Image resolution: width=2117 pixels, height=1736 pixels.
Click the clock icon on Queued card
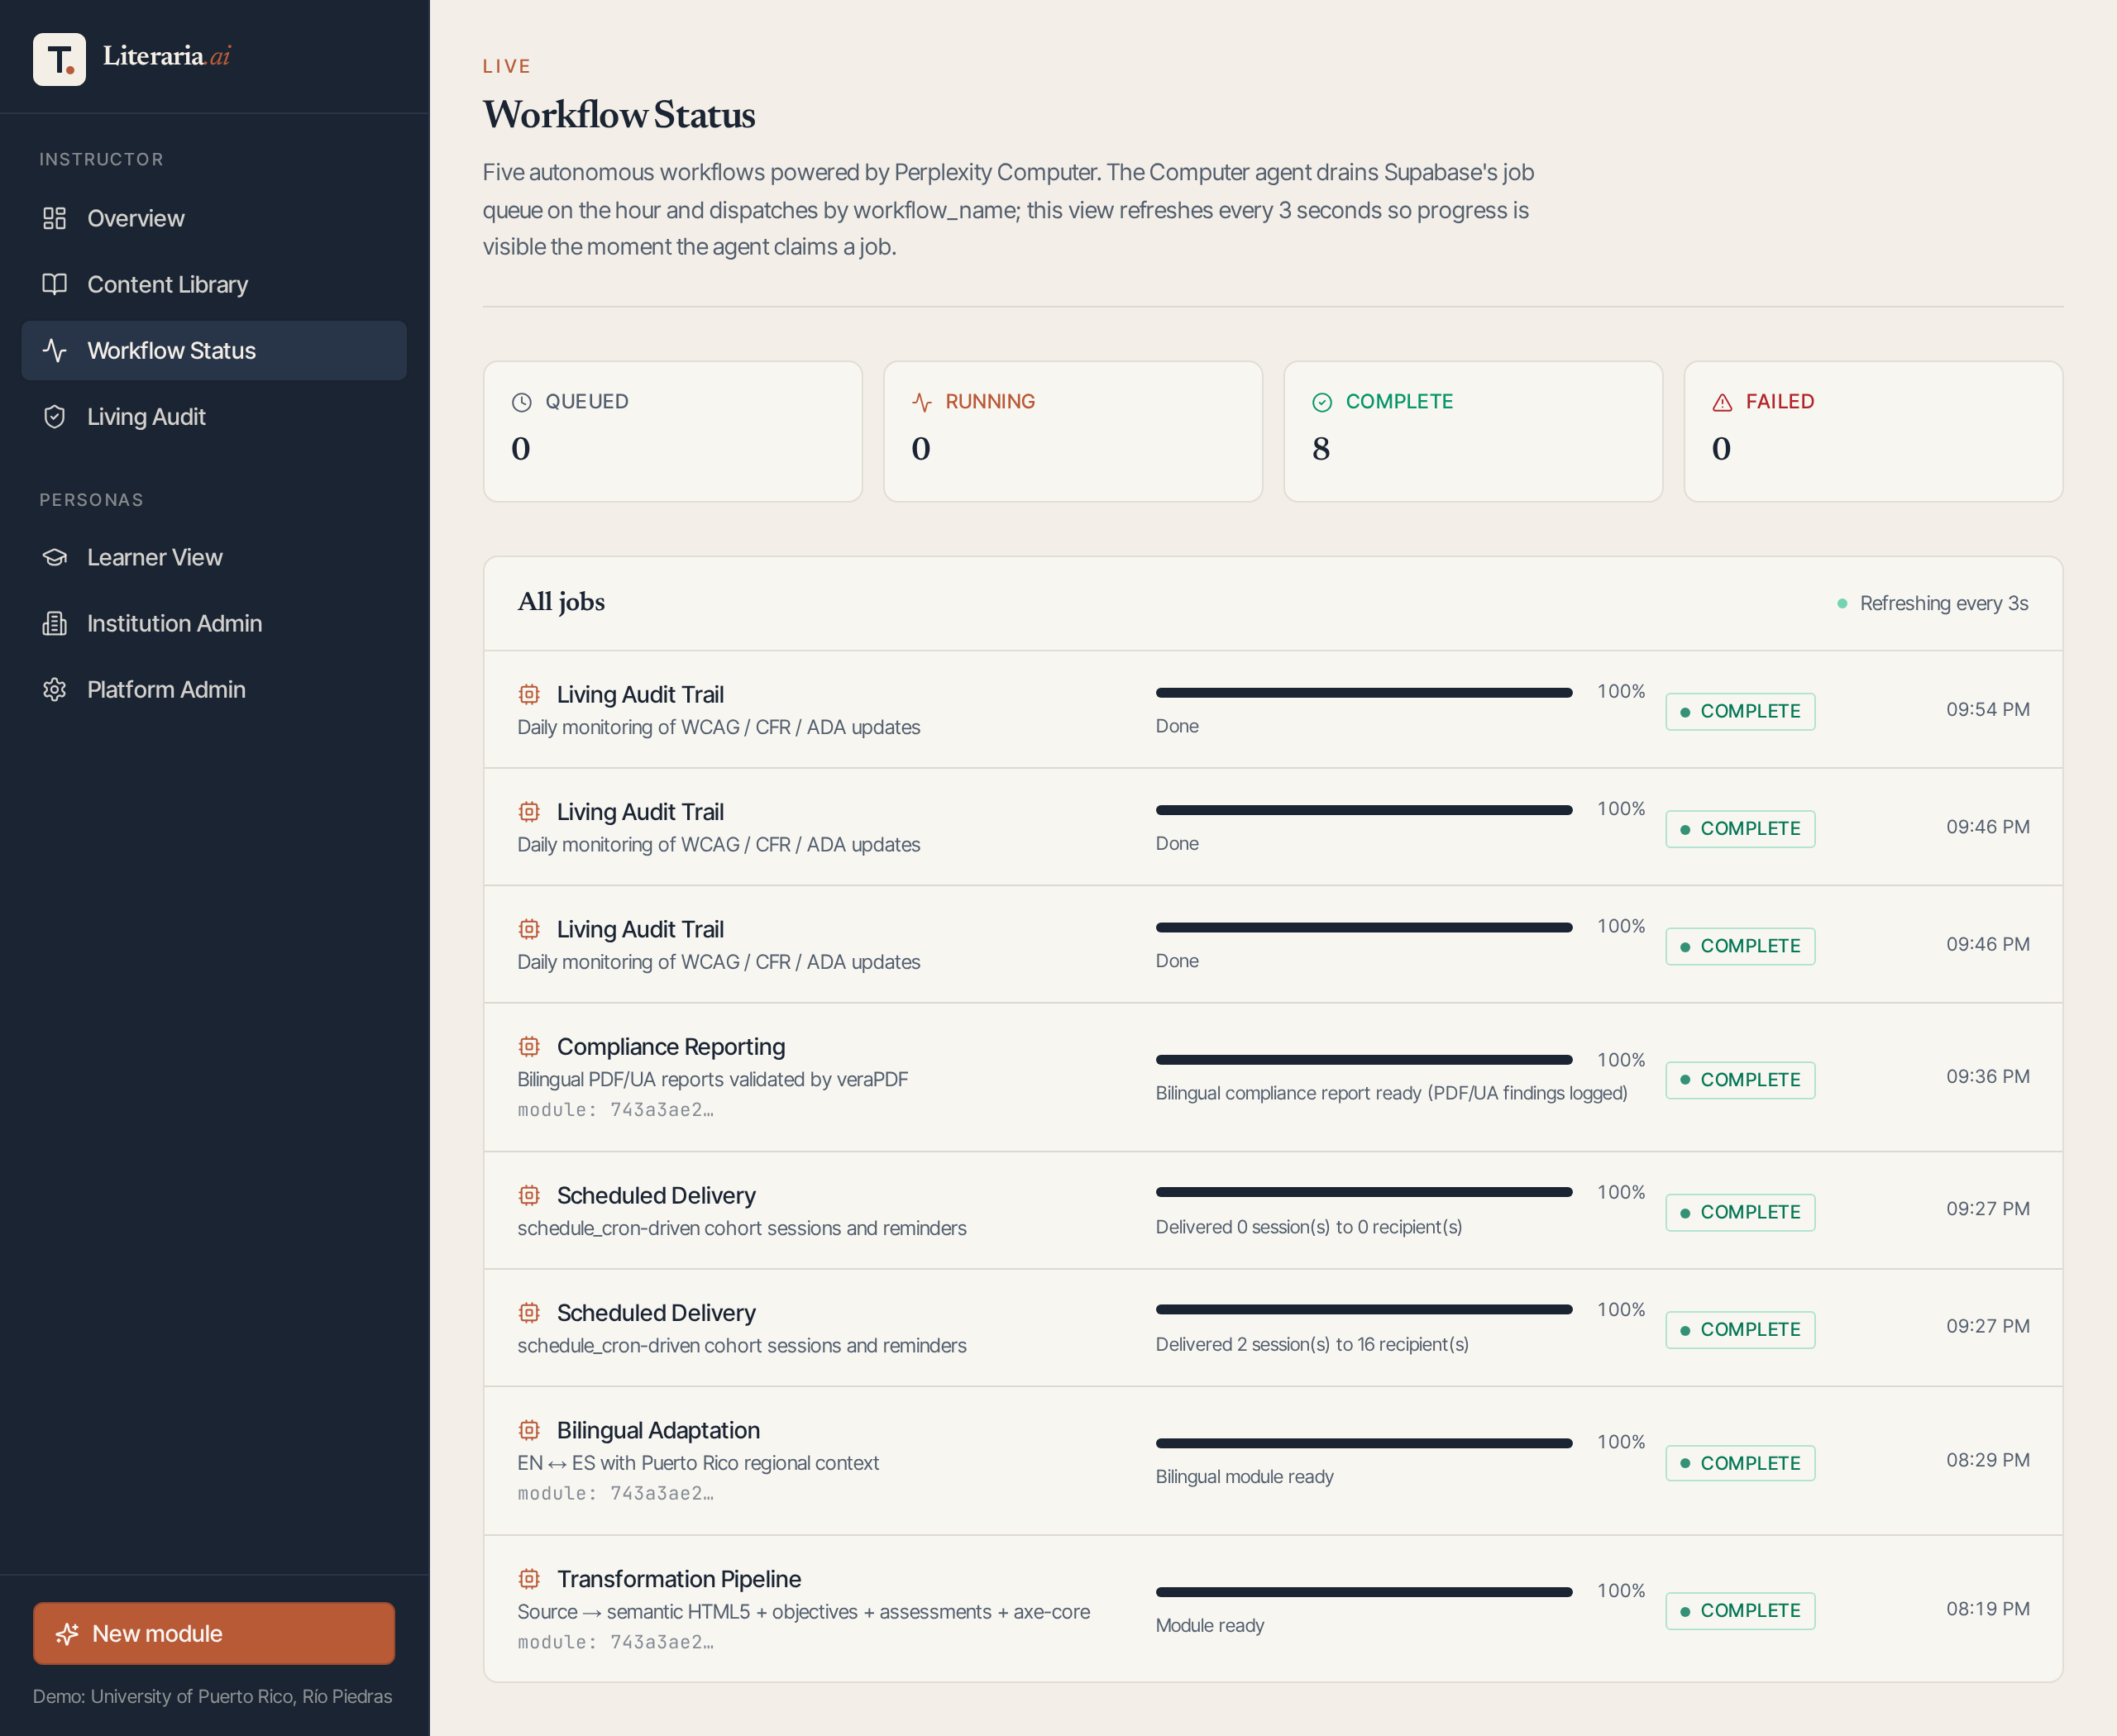coord(521,402)
